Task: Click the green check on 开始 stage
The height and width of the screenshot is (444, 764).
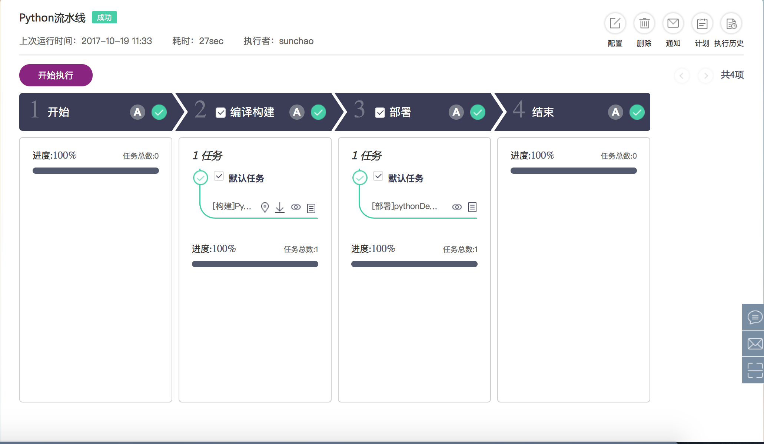Action: click(x=159, y=112)
